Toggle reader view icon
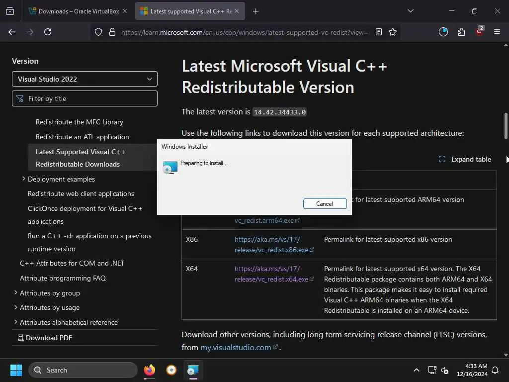509x382 pixels. click(378, 32)
